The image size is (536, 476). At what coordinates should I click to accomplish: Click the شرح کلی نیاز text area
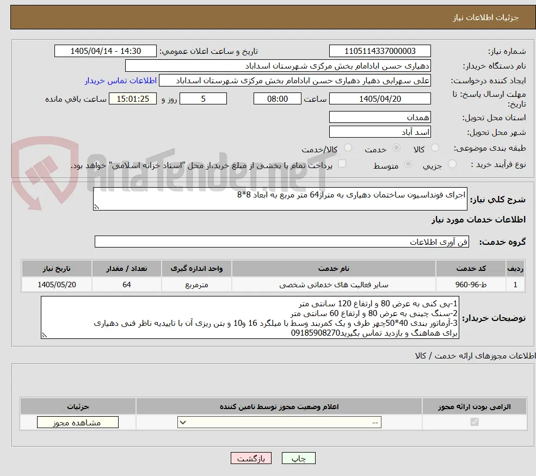click(280, 199)
